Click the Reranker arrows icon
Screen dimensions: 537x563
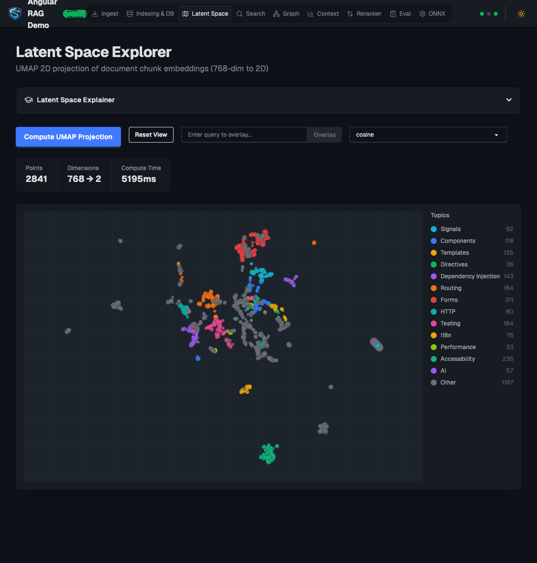click(350, 14)
